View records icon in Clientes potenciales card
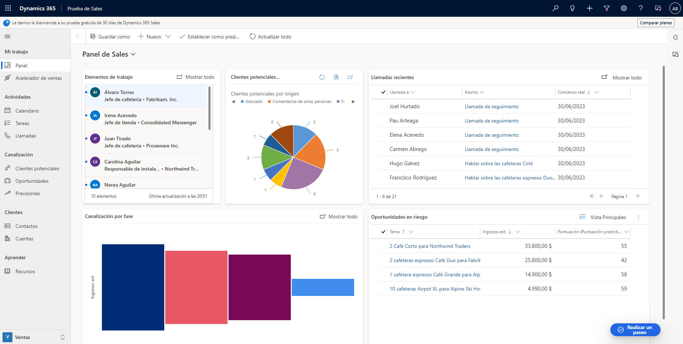Image resolution: width=683 pixels, height=344 pixels. pyautogui.click(x=336, y=77)
